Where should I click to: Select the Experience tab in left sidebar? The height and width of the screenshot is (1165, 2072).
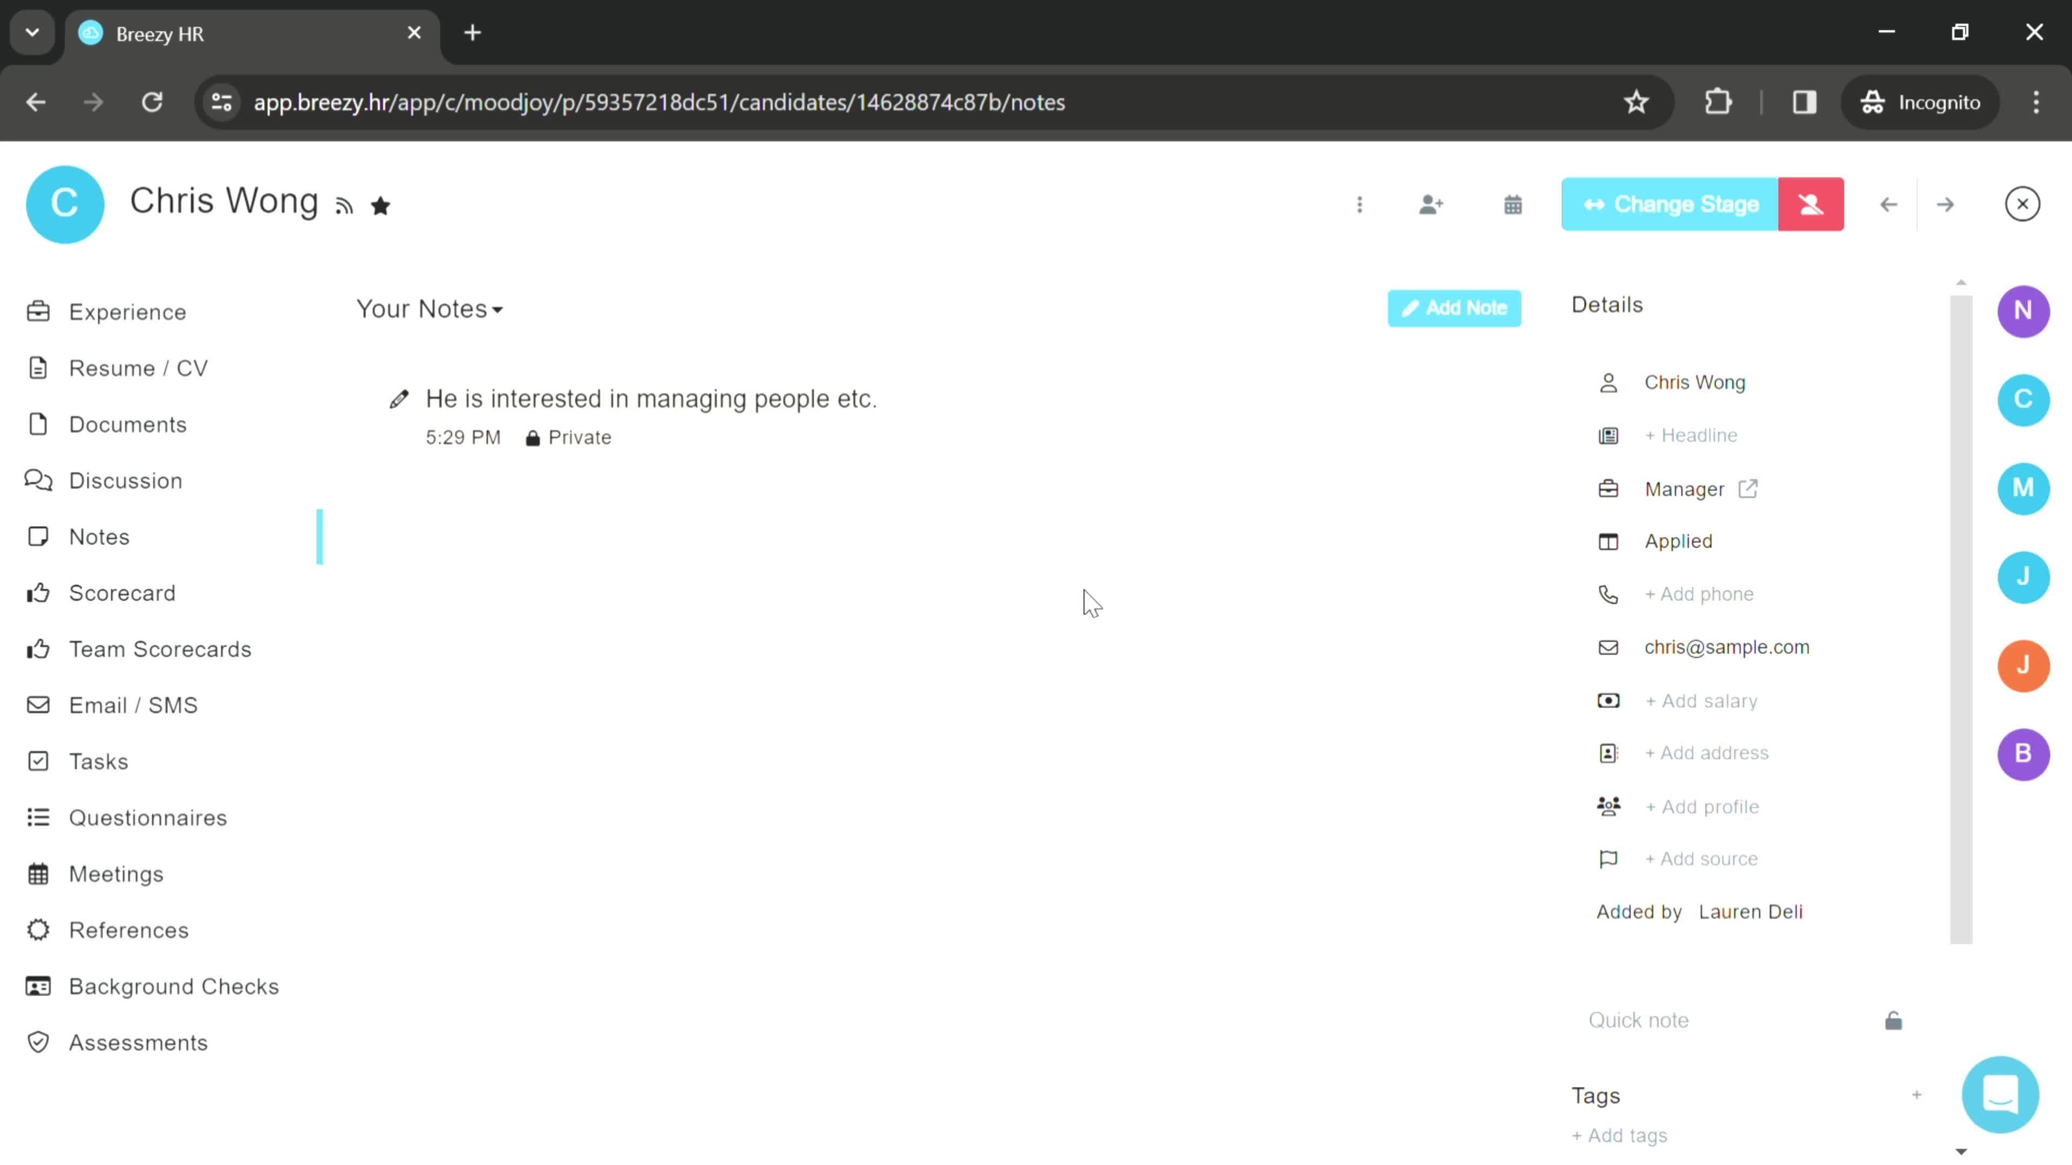(x=127, y=312)
